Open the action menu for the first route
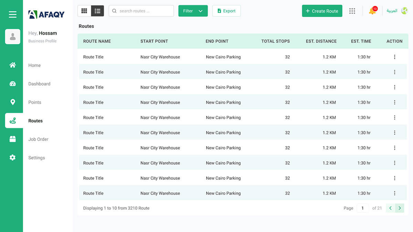Viewport: 413px width, 232px height. pos(394,57)
